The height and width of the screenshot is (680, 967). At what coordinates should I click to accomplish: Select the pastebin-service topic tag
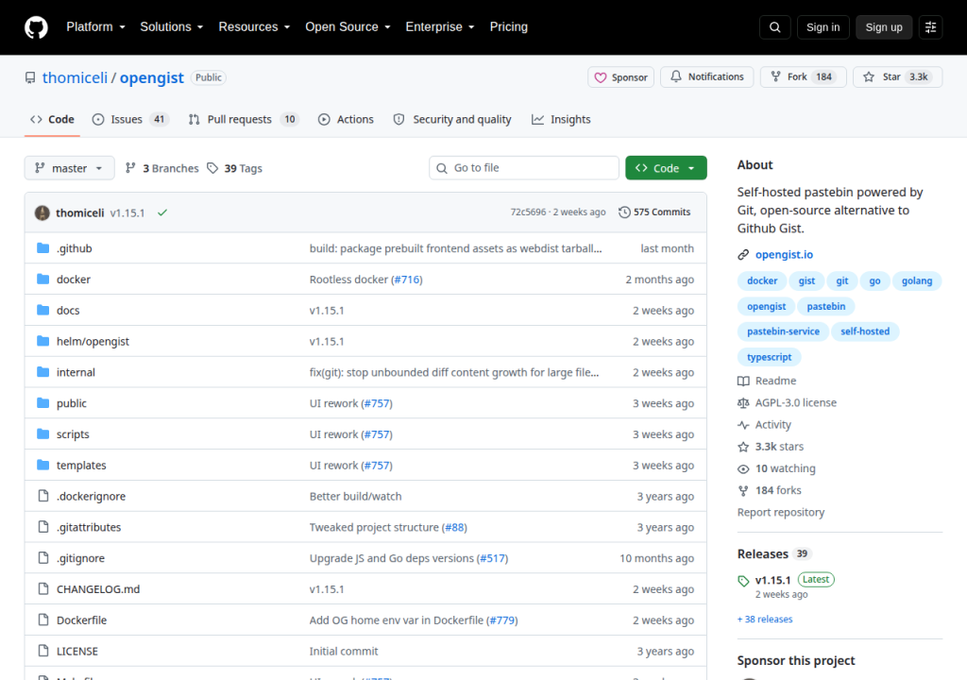tap(783, 331)
